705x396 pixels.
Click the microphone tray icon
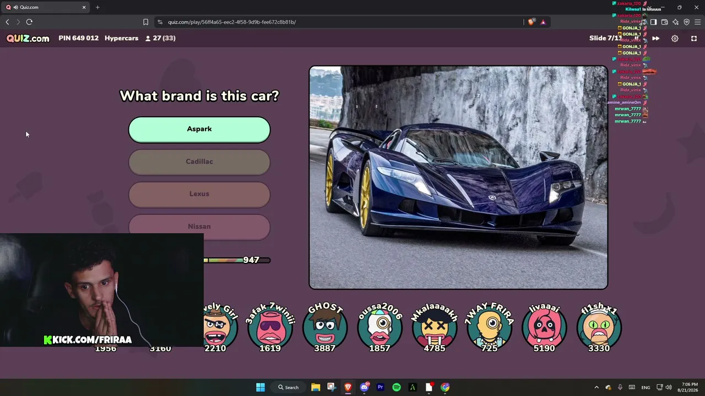(x=620, y=387)
